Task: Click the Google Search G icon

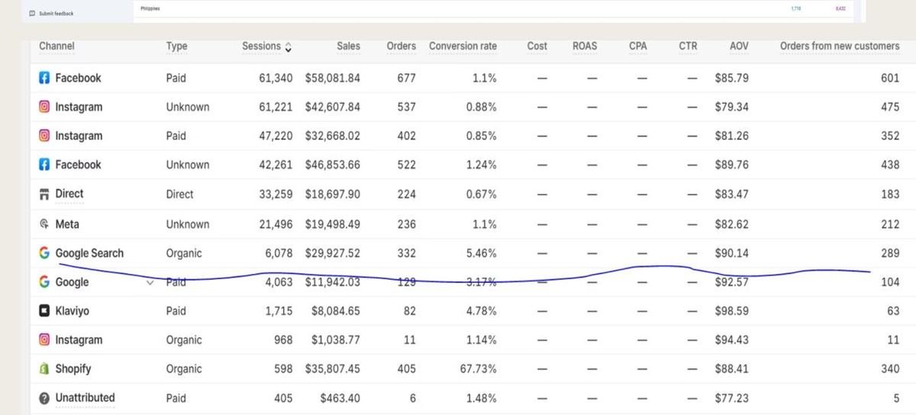Action: point(44,253)
